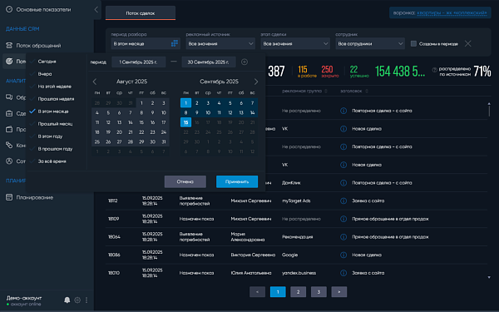This screenshot has width=499, height=312.
Task: Click info icon beside myTarget Ads row
Action: tap(343, 201)
